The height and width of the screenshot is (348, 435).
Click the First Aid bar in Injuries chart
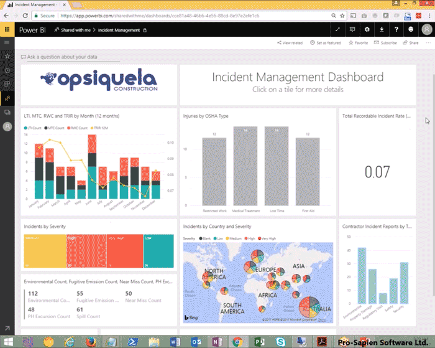[x=308, y=172]
